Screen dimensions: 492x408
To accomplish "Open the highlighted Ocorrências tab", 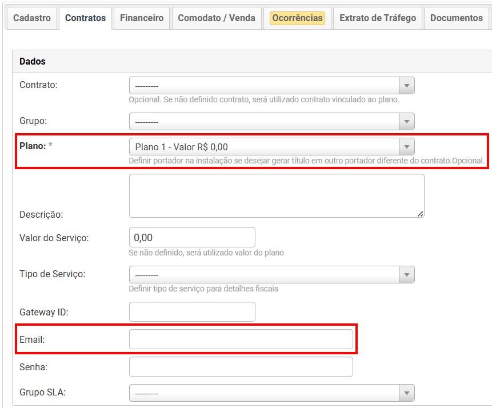I will [297, 18].
